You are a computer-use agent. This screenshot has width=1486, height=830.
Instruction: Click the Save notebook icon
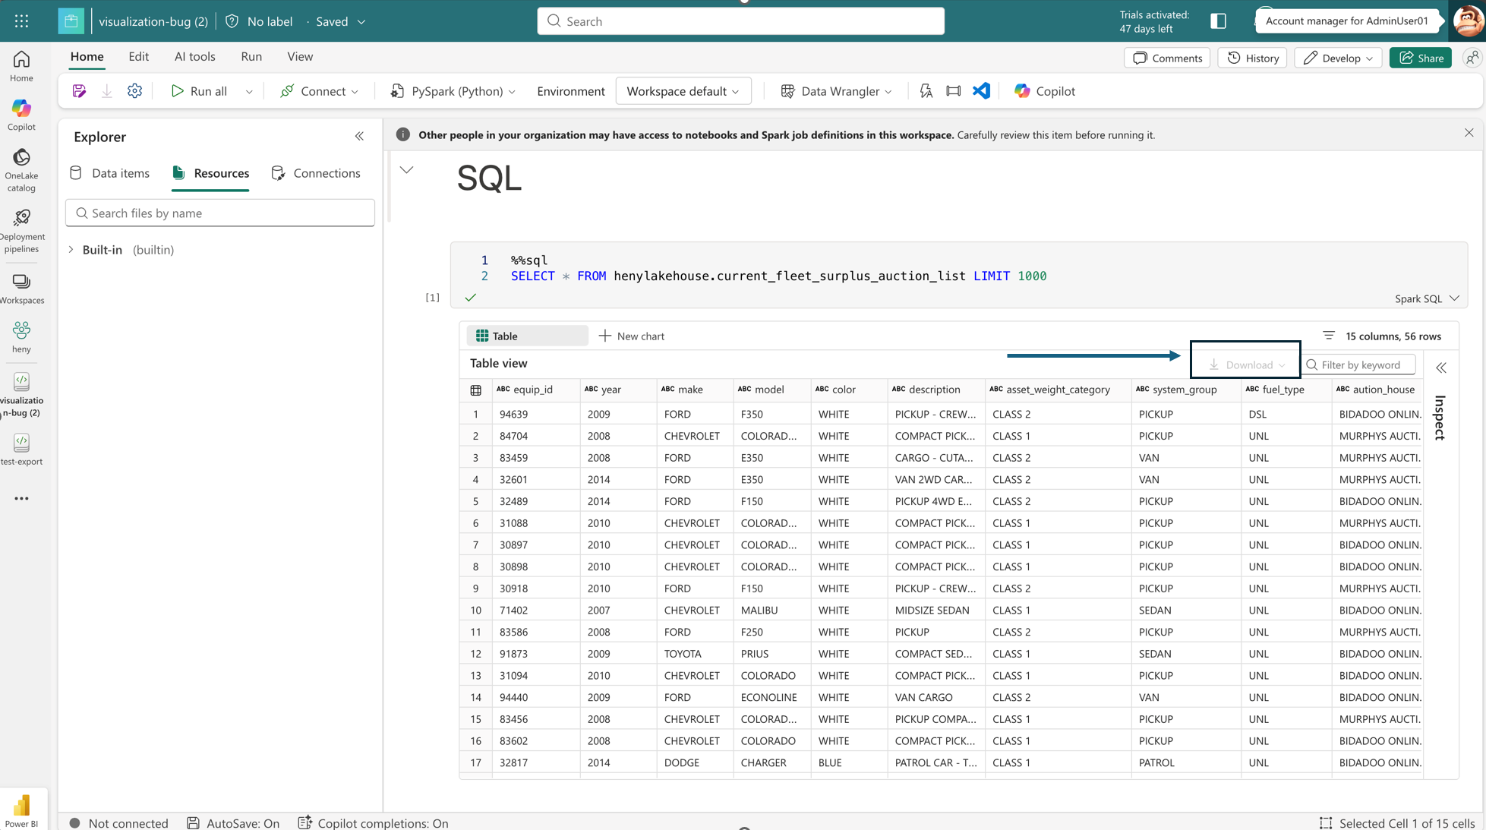click(x=79, y=90)
